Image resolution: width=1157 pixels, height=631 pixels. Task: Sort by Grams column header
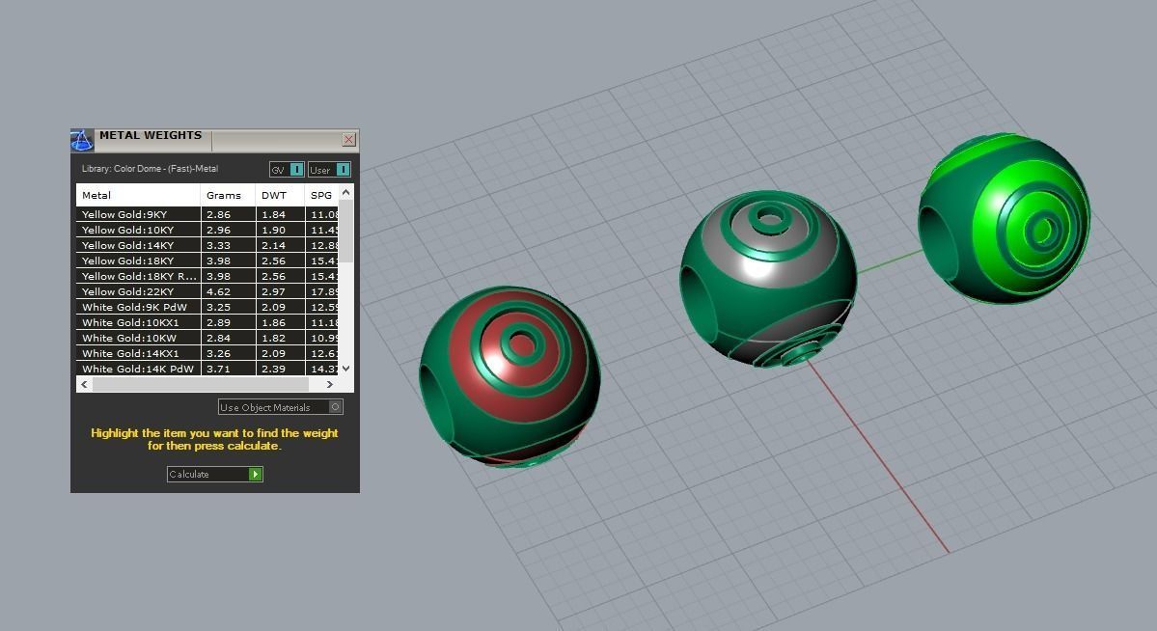(228, 196)
